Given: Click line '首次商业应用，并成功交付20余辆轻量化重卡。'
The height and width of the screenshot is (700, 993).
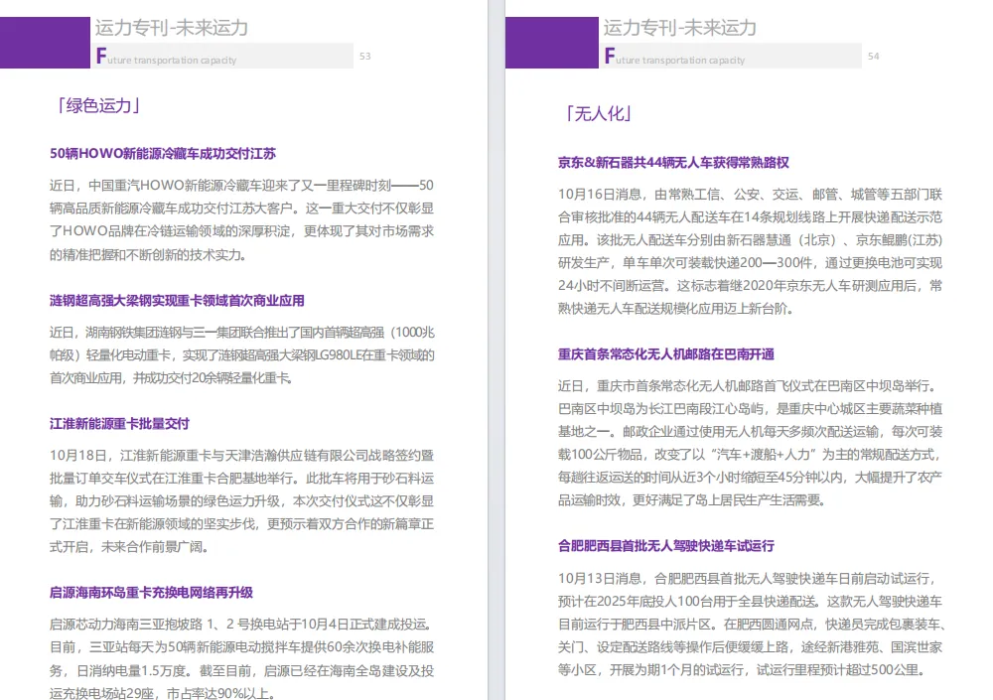Looking at the screenshot, I should [171, 378].
